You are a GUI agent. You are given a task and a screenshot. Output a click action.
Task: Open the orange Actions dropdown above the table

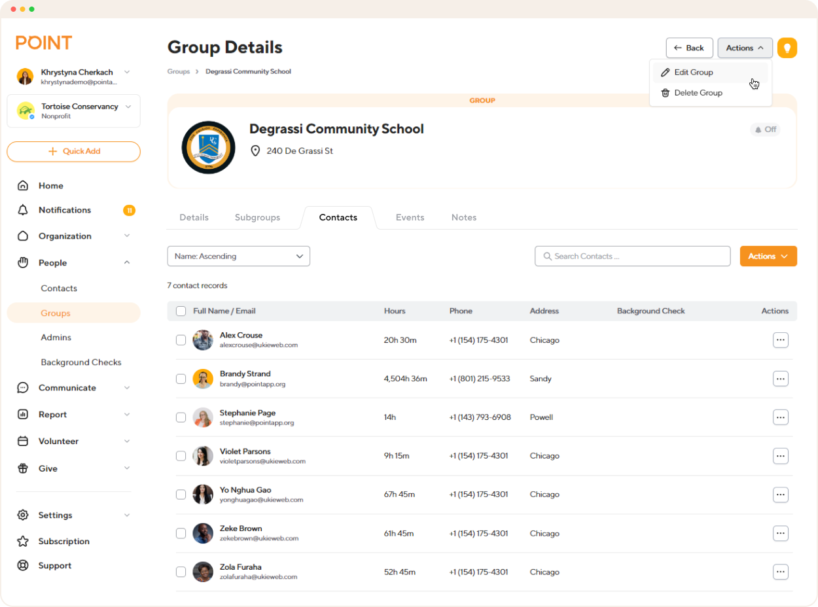click(x=768, y=256)
